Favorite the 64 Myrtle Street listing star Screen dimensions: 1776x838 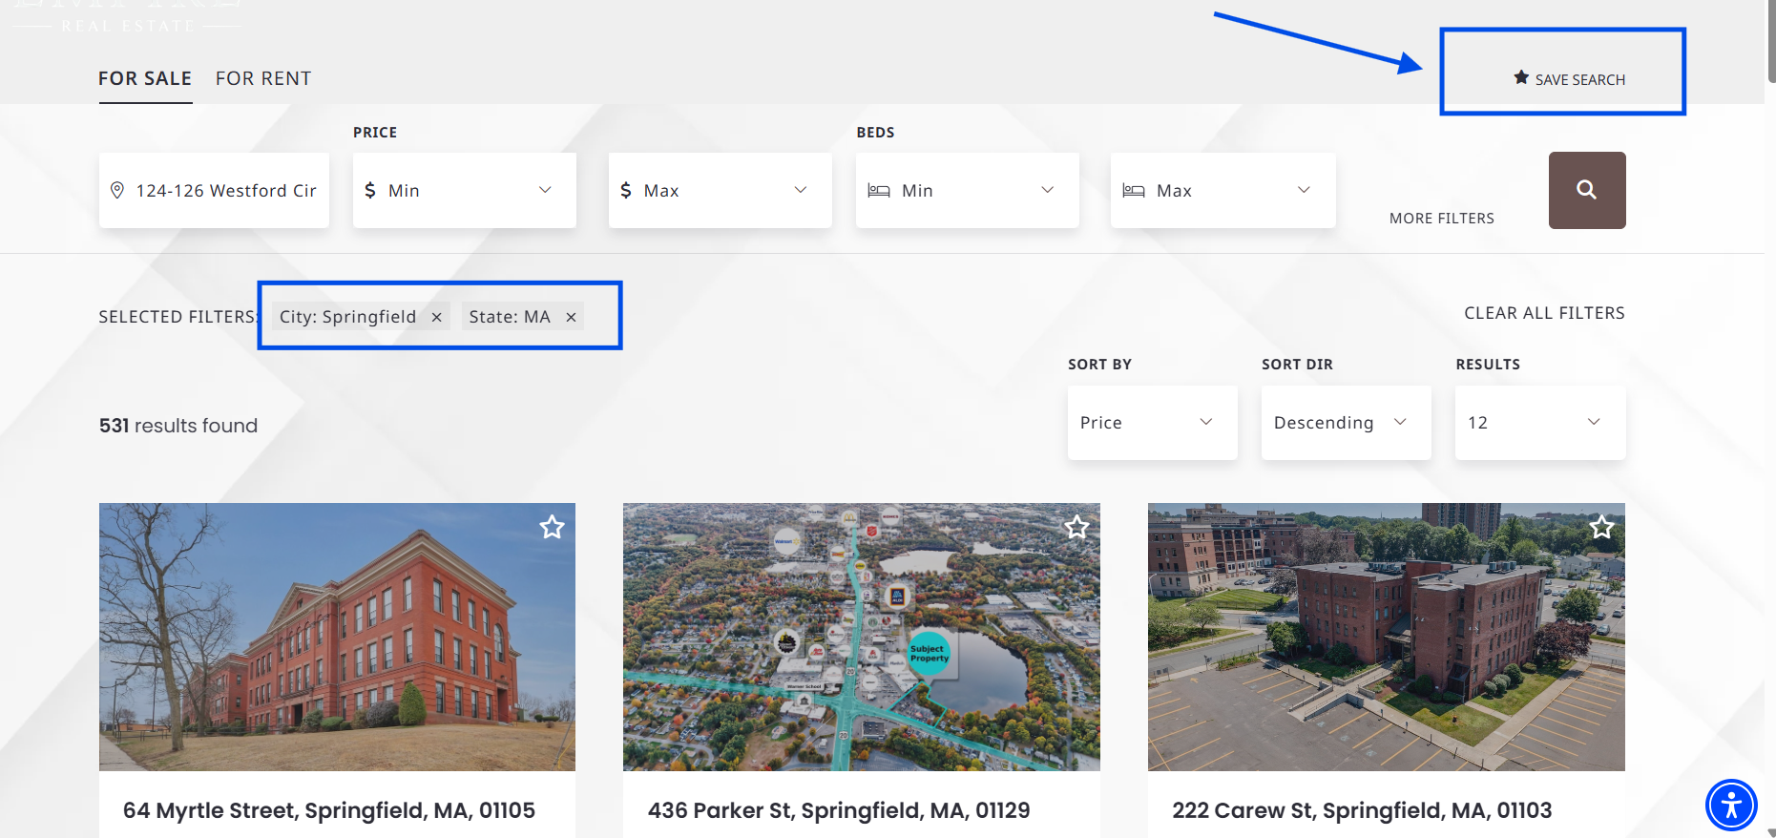[552, 527]
